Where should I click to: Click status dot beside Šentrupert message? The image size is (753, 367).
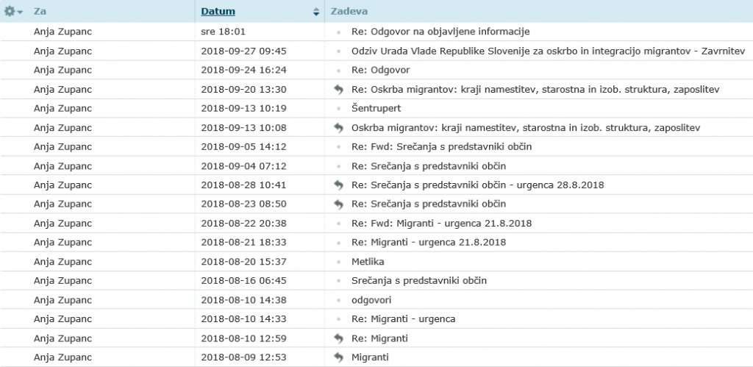pos(338,109)
